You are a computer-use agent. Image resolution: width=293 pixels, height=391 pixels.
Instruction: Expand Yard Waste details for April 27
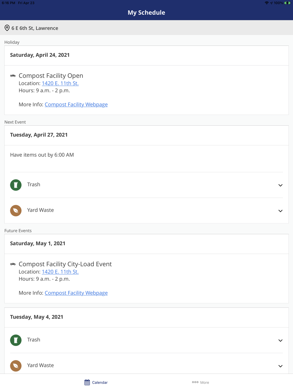point(280,211)
